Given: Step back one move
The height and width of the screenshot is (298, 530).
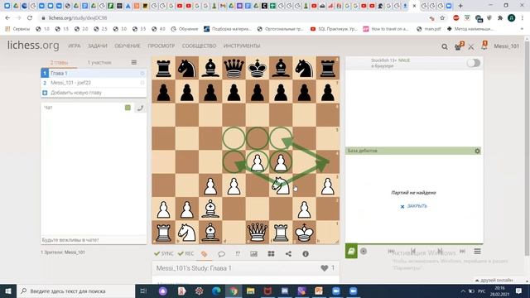Looking at the screenshot, I should [413, 251].
